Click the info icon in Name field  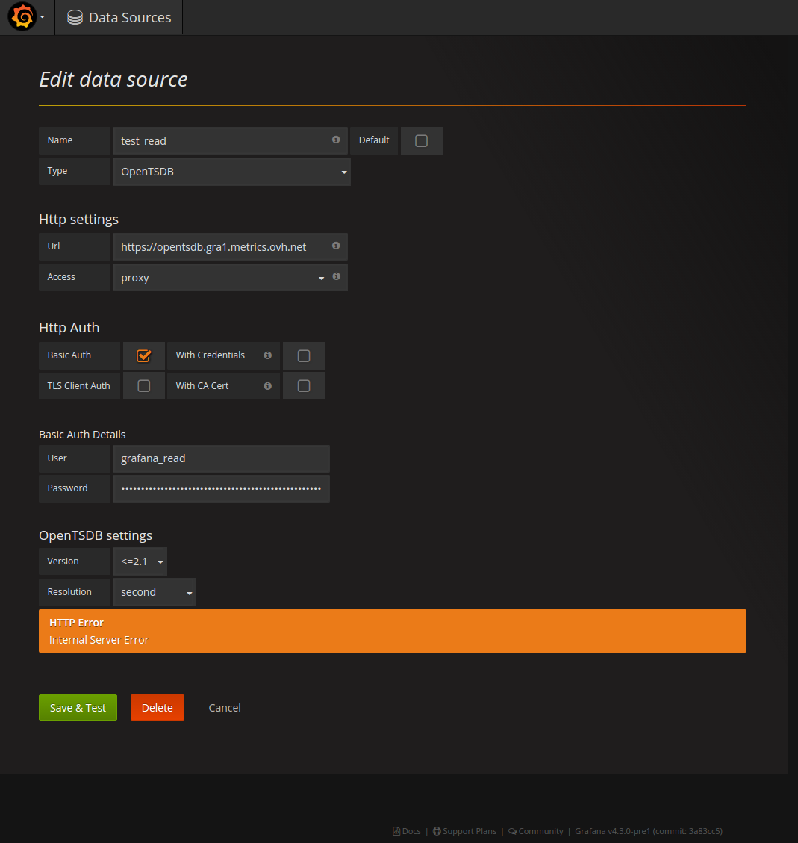[336, 140]
